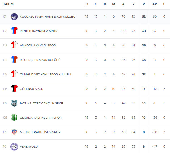The height and width of the screenshot is (153, 170).
Task: Click Küçüksu Rasathane club crest logo
Action: pos(14,17)
